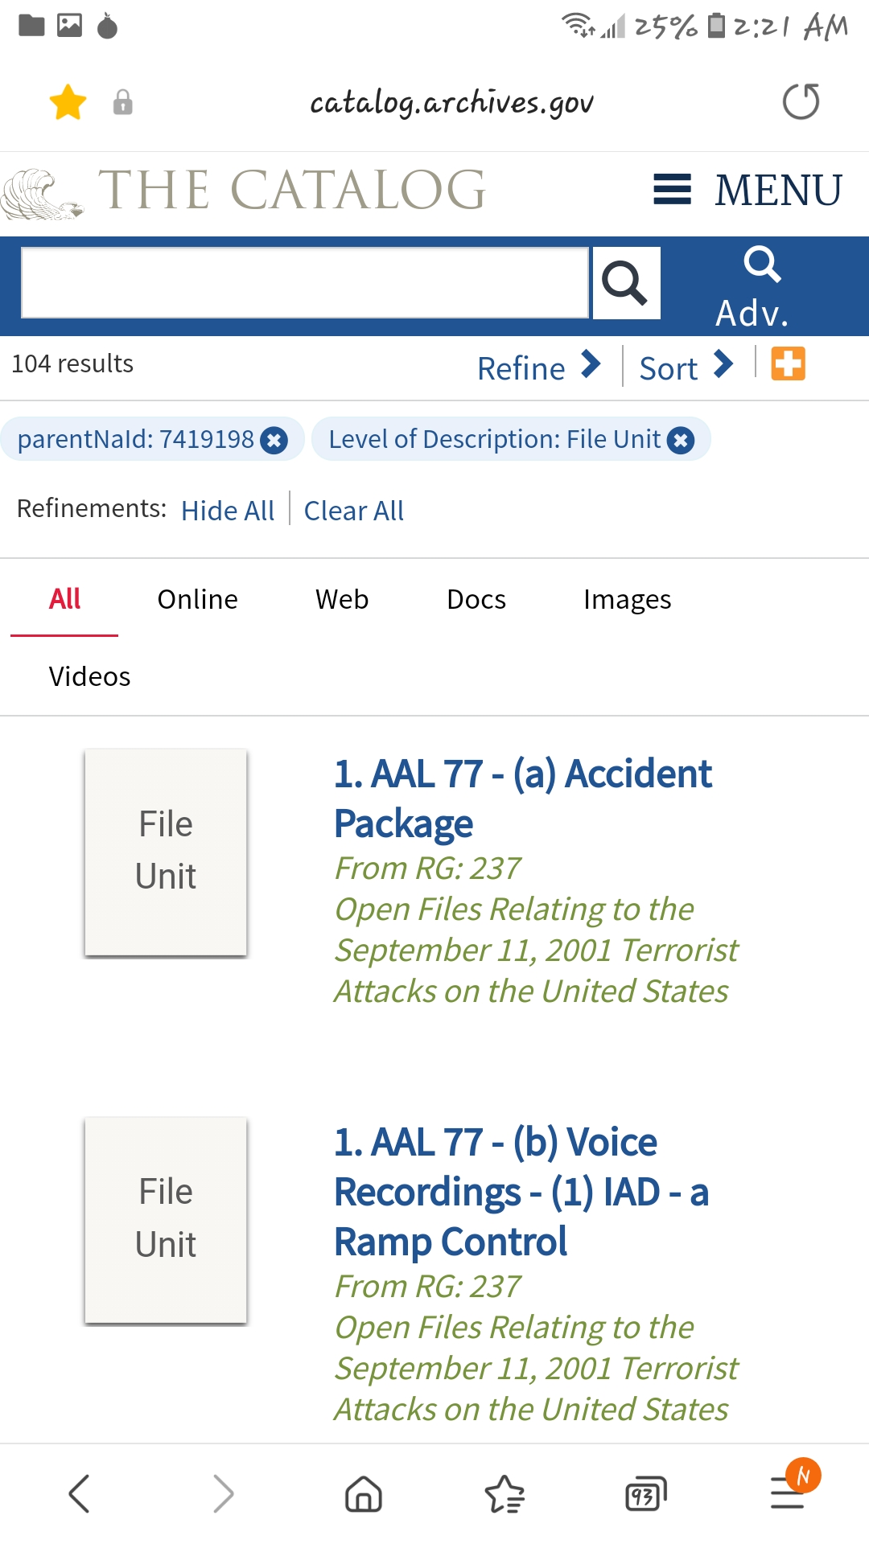Expand the Refine options
The height and width of the screenshot is (1544, 869).
pyautogui.click(x=538, y=367)
